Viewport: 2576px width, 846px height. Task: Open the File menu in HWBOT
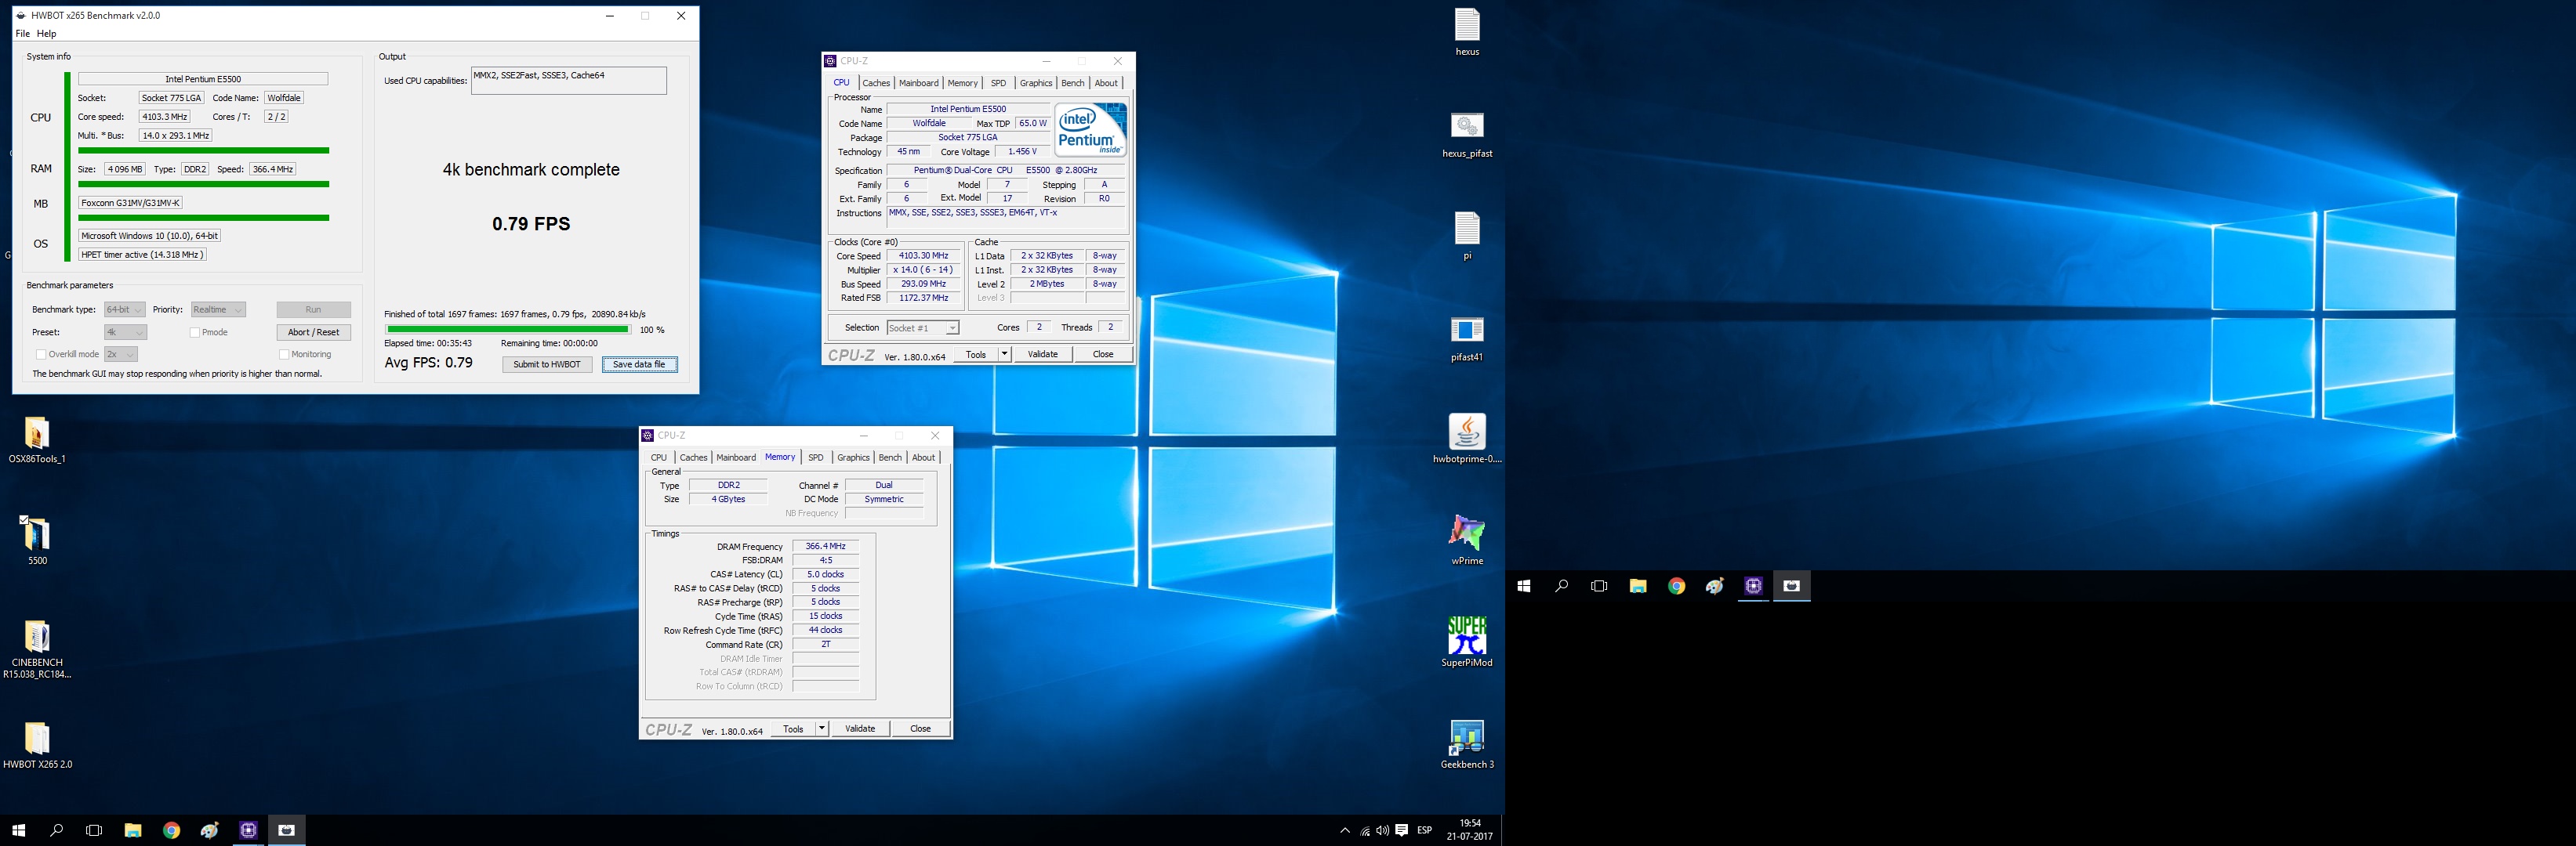point(22,33)
